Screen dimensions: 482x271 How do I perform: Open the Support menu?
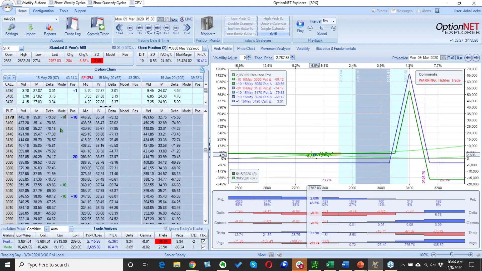click(80, 11)
